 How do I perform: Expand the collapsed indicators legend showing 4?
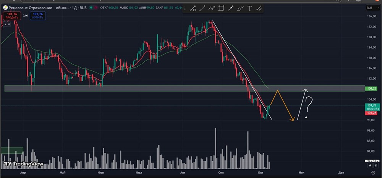coord(6,24)
